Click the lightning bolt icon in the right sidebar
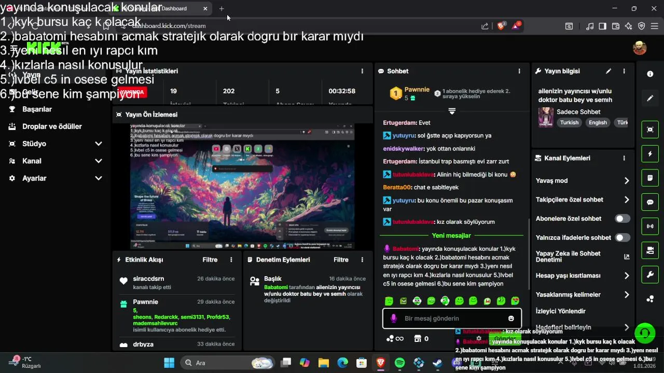The height and width of the screenshot is (373, 664). (x=650, y=154)
